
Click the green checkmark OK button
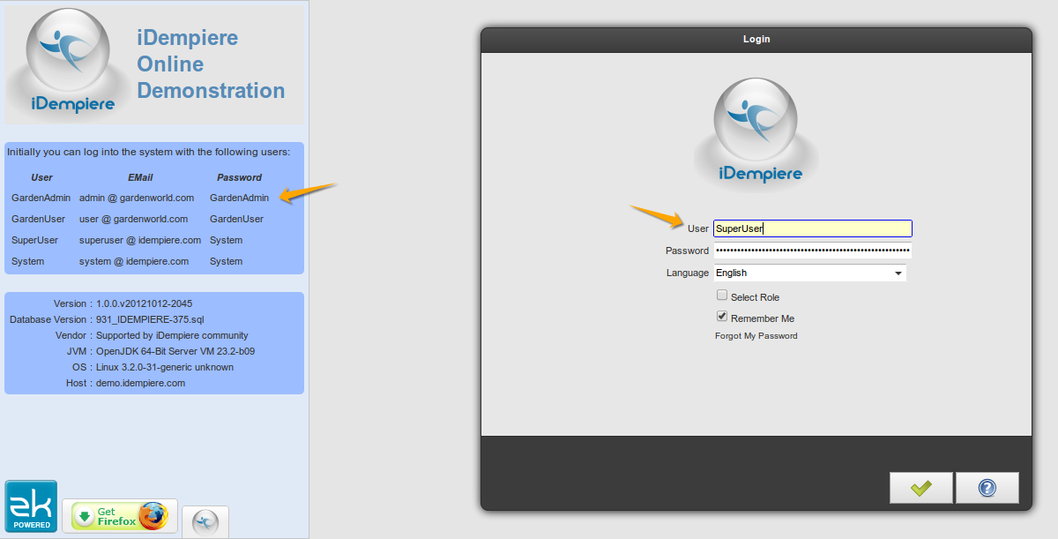(x=920, y=488)
